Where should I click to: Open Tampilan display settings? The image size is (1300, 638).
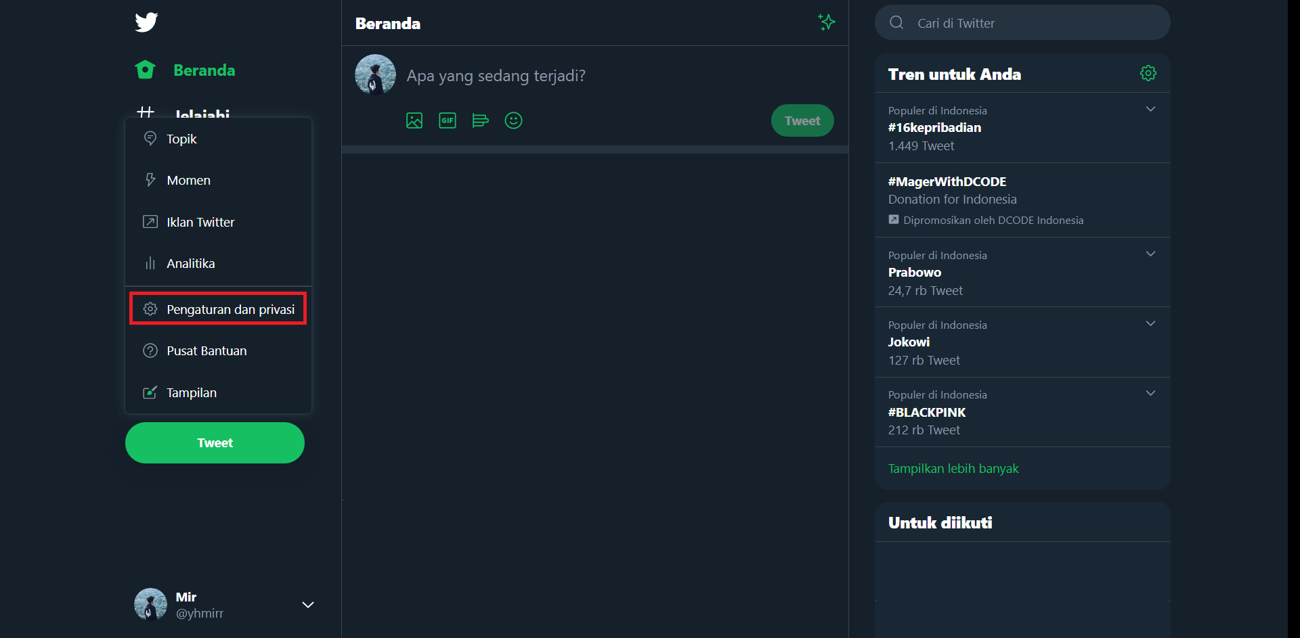(218, 392)
